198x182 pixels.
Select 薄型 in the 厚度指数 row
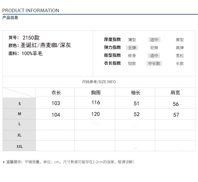(x=132, y=40)
